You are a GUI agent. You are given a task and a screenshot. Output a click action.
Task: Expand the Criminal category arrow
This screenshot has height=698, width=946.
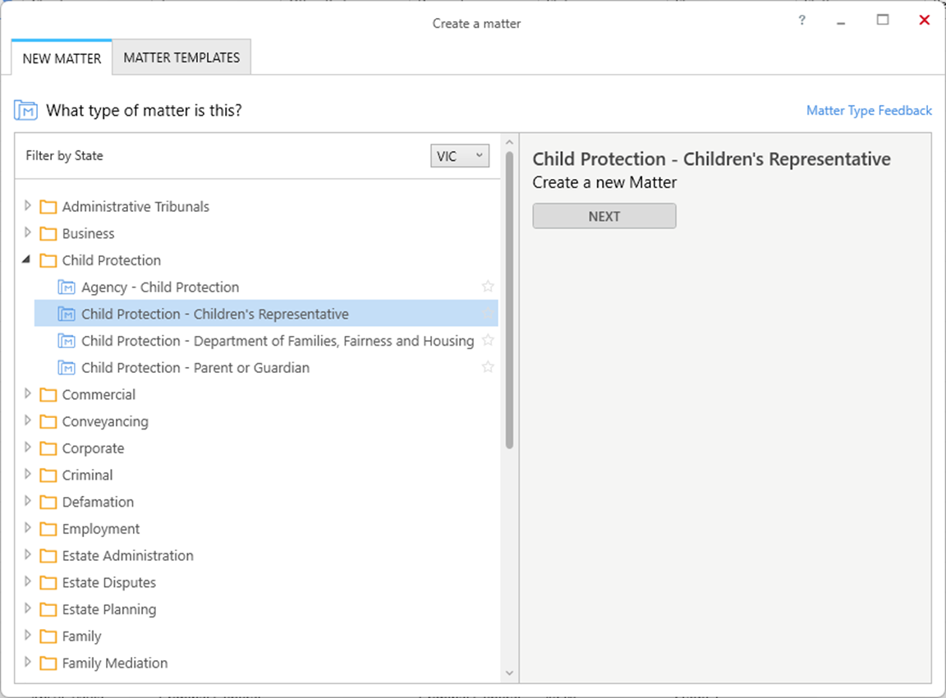click(x=27, y=475)
